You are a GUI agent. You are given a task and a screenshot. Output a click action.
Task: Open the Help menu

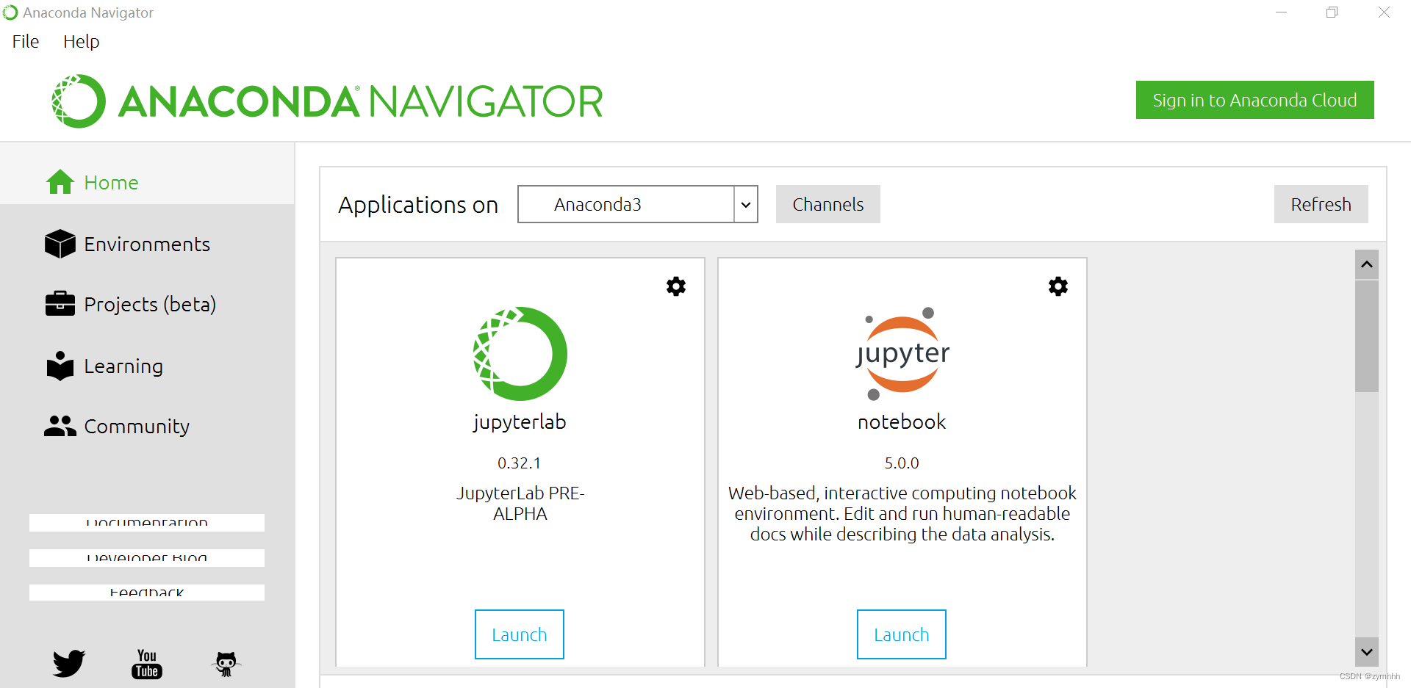click(x=81, y=42)
